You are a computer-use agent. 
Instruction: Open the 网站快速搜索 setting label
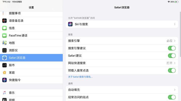point(77,63)
